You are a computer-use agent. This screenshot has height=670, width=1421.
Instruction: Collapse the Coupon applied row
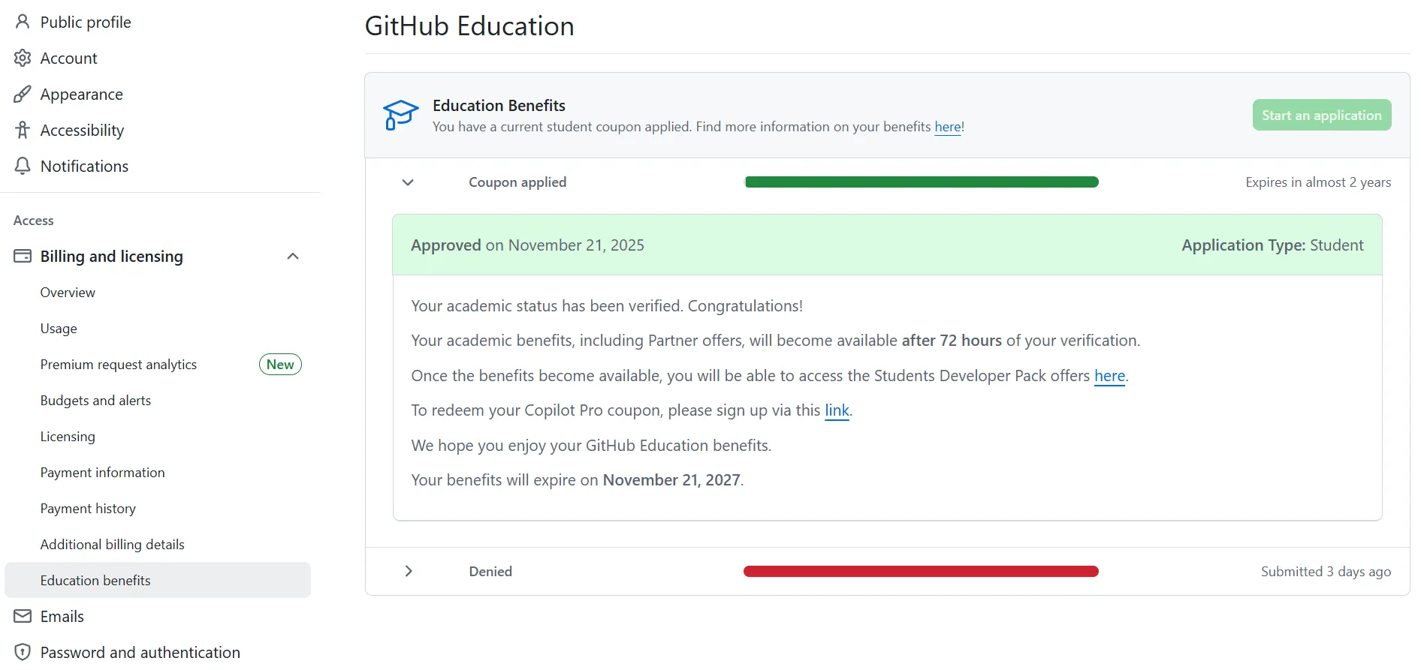(408, 182)
